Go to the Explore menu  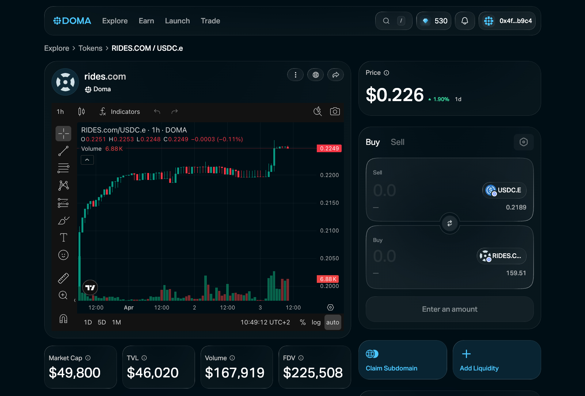[x=115, y=21]
